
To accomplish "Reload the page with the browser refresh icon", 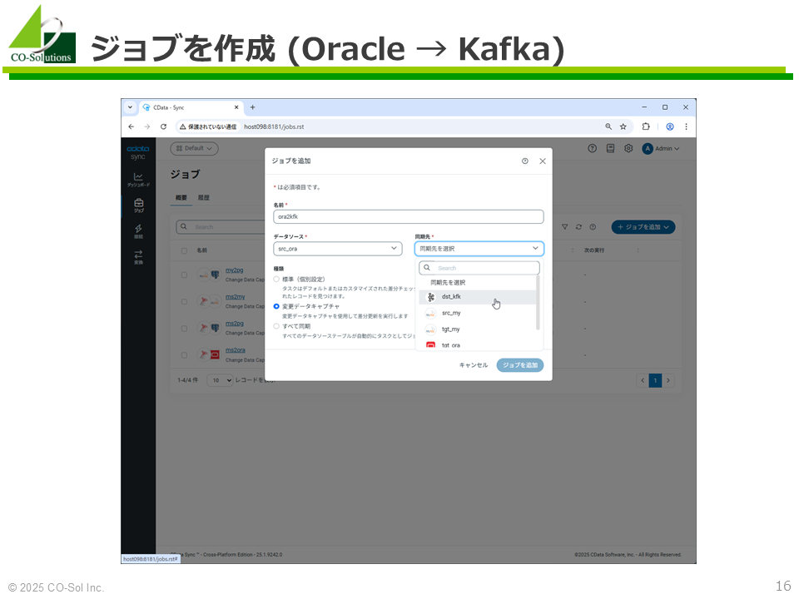I will [x=164, y=126].
